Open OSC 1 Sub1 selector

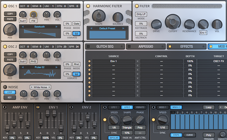click(x=23, y=21)
